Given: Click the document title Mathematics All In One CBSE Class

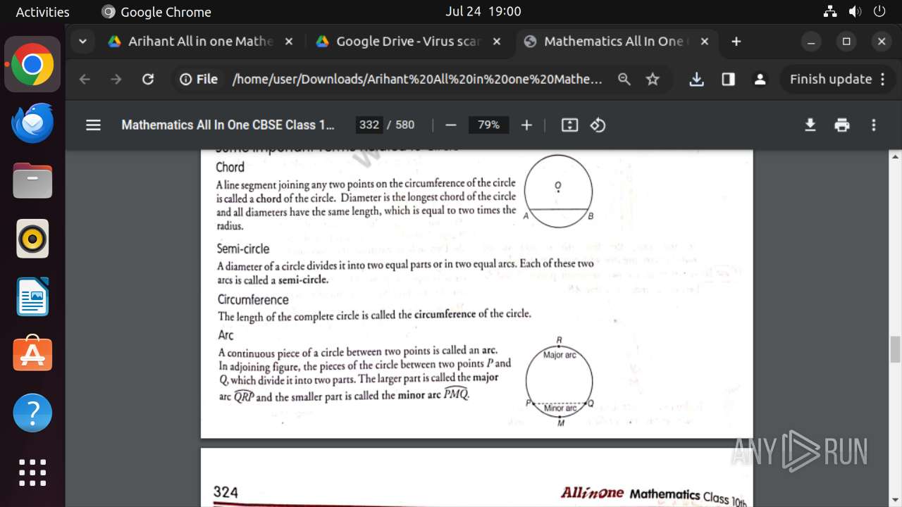Looking at the screenshot, I should (228, 125).
